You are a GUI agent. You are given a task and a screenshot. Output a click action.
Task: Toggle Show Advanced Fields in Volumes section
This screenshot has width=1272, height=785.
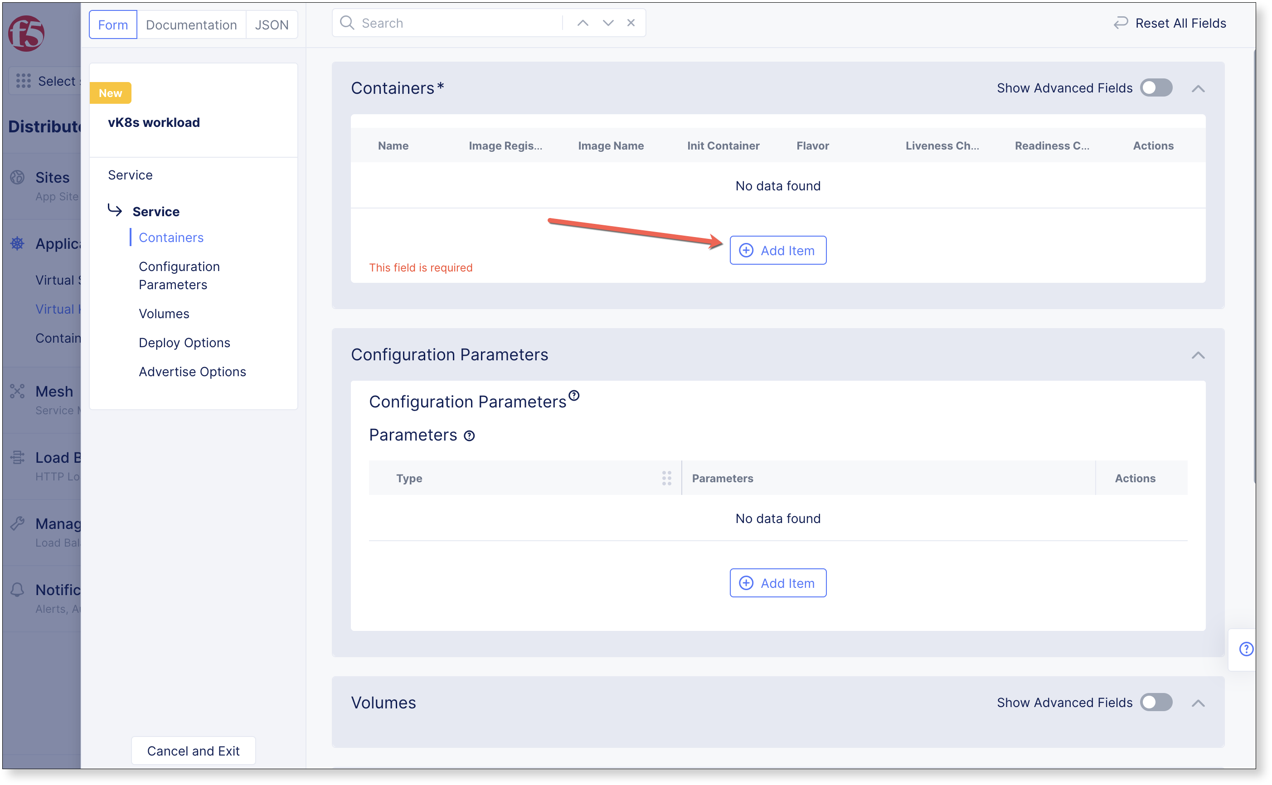tap(1156, 703)
